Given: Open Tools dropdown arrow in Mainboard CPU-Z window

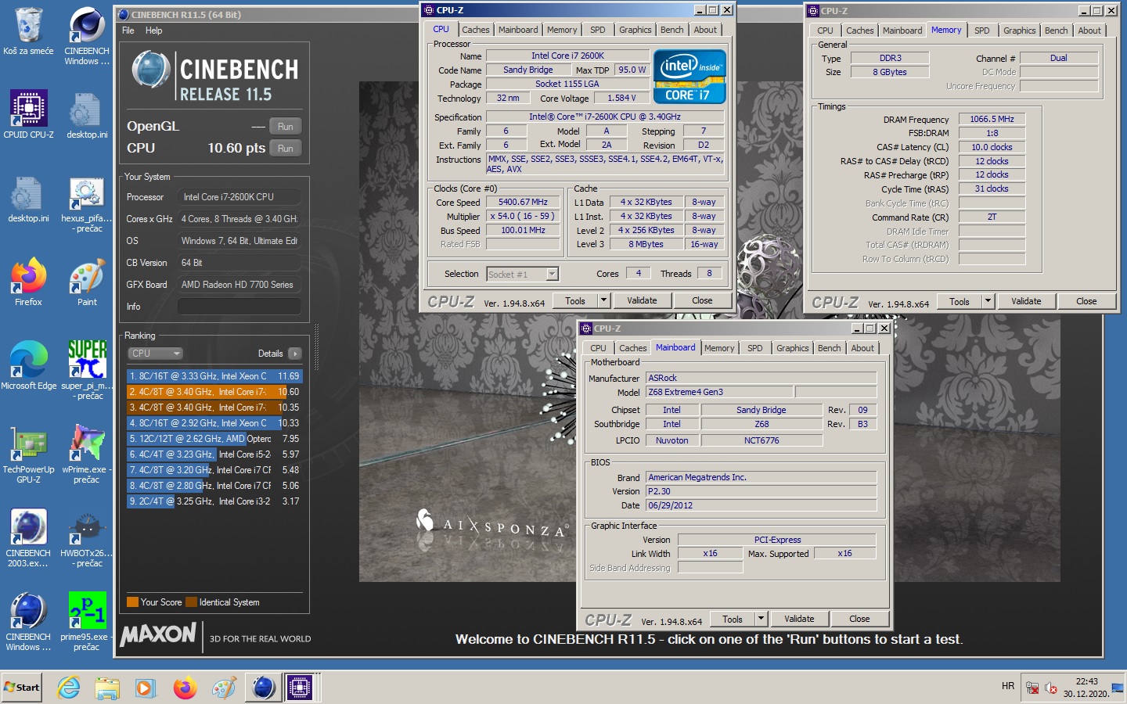Looking at the screenshot, I should click(x=761, y=620).
